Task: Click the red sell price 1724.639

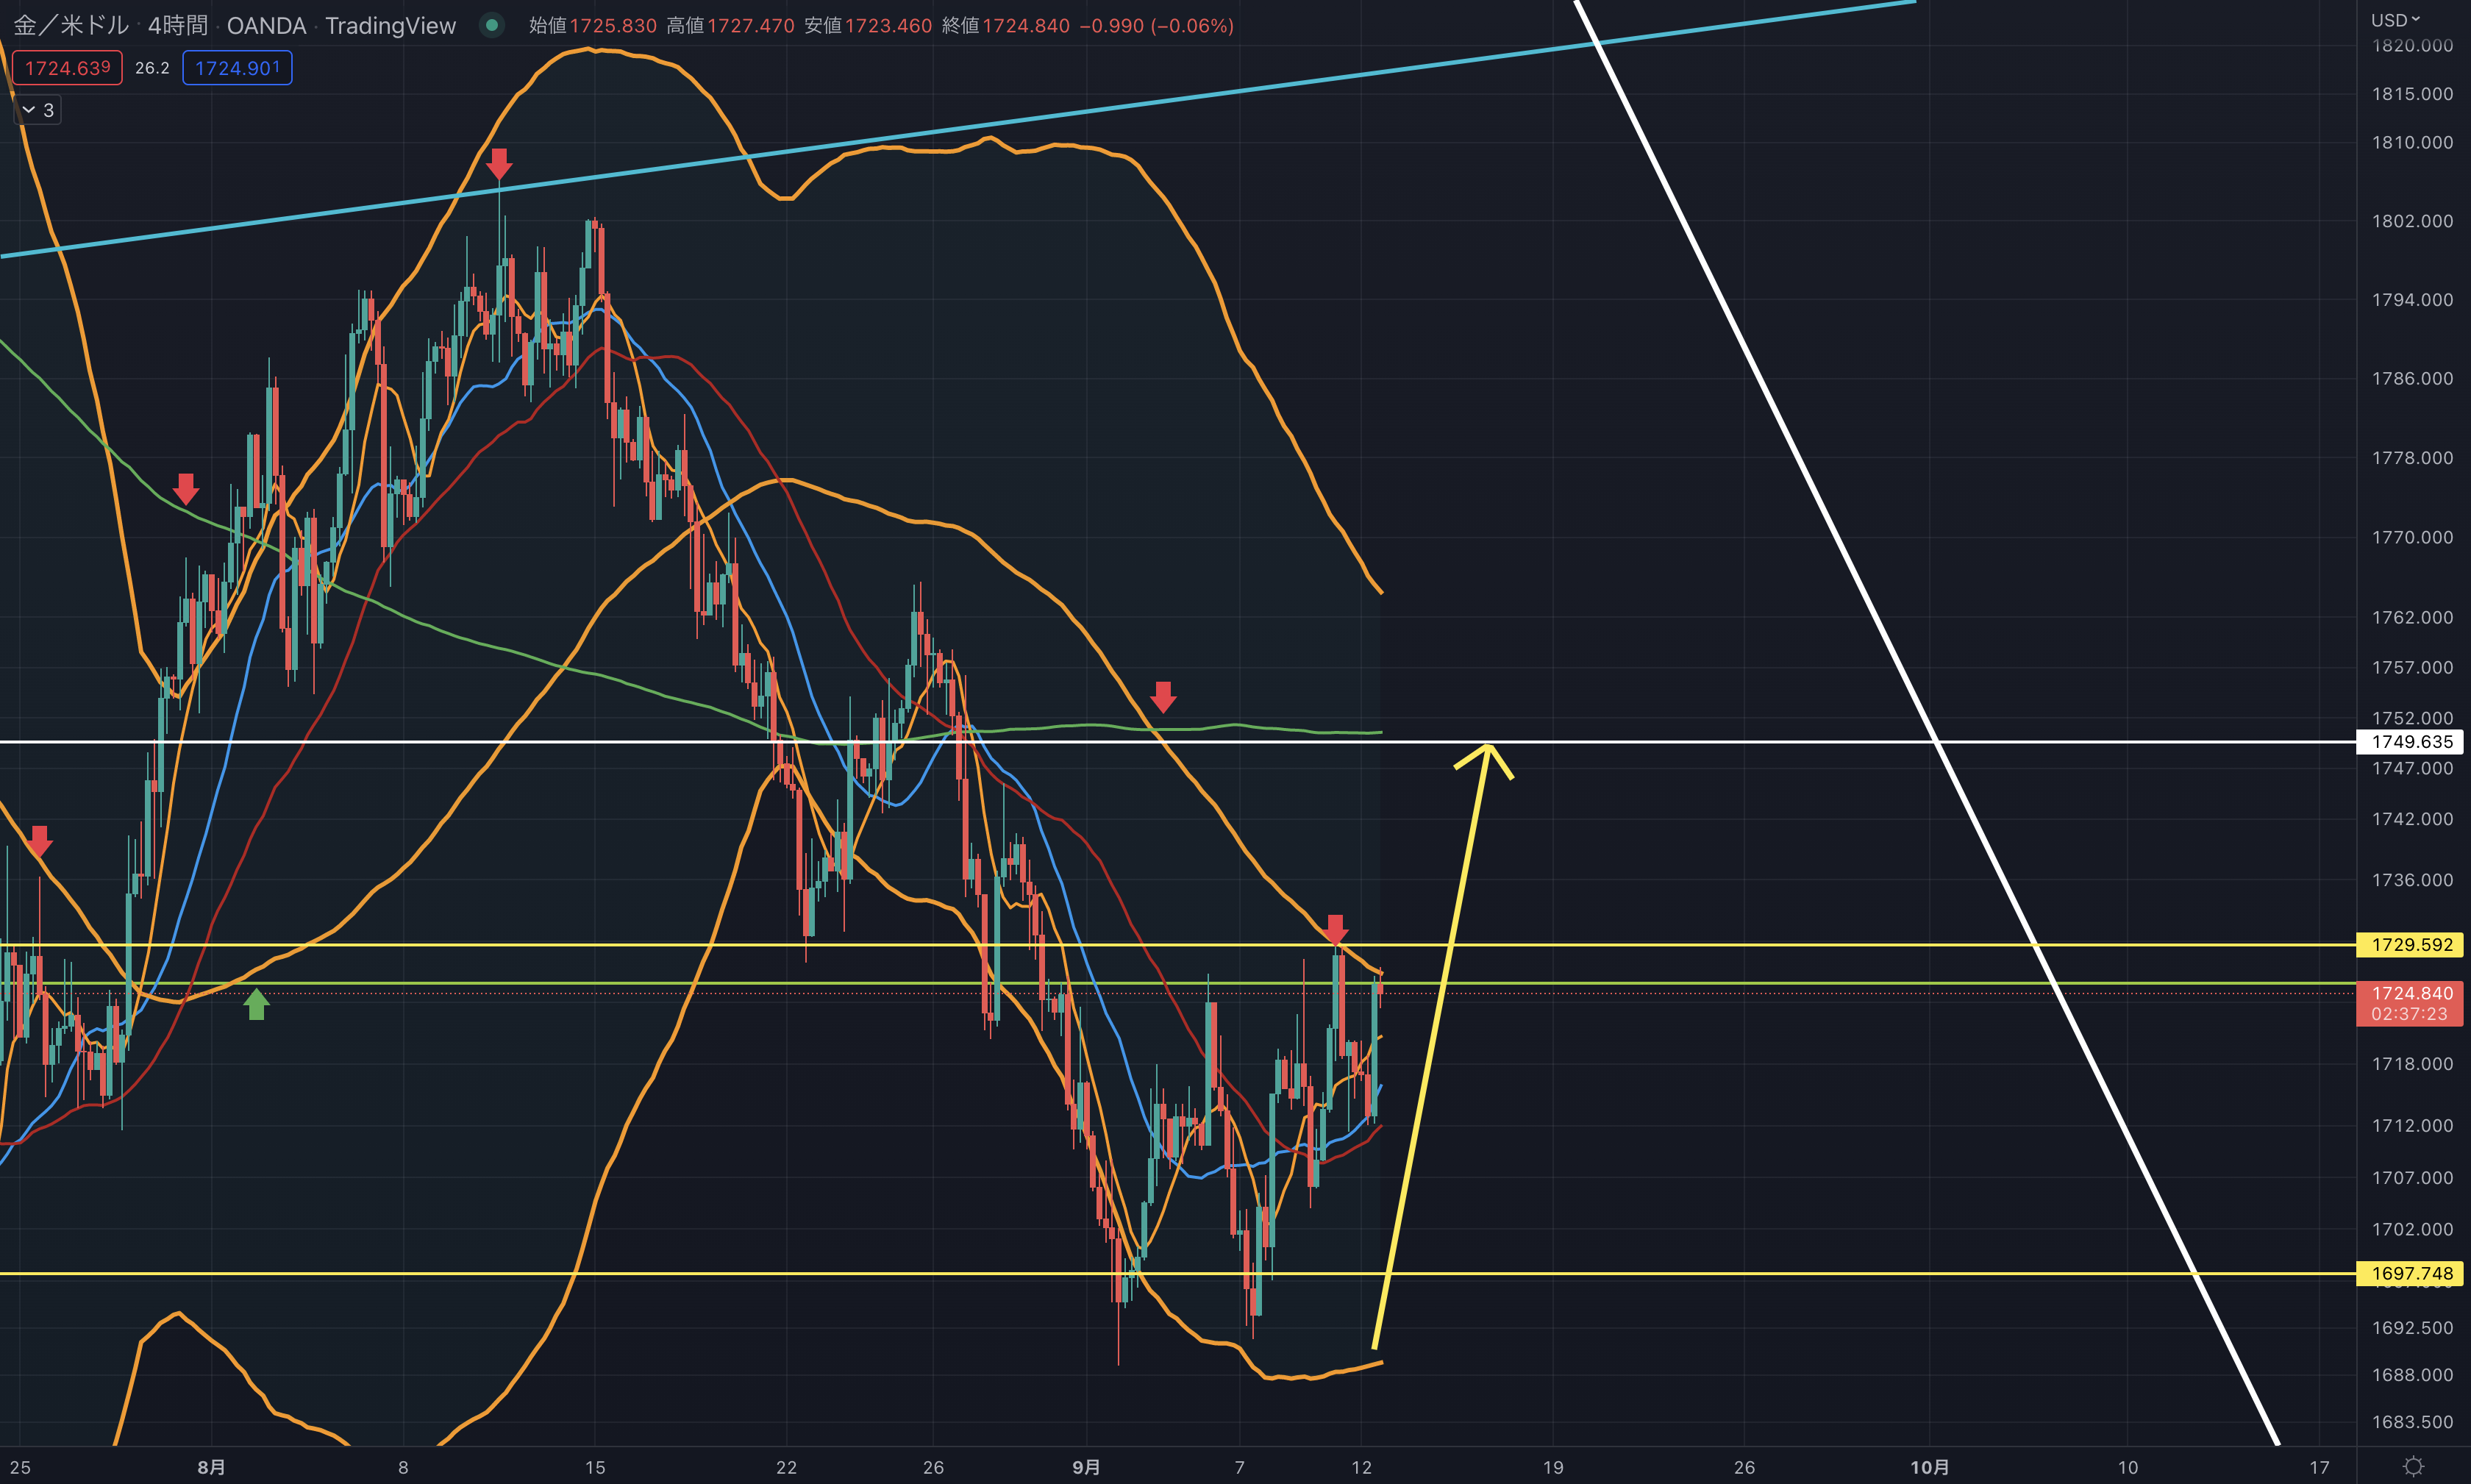Action: (67, 68)
